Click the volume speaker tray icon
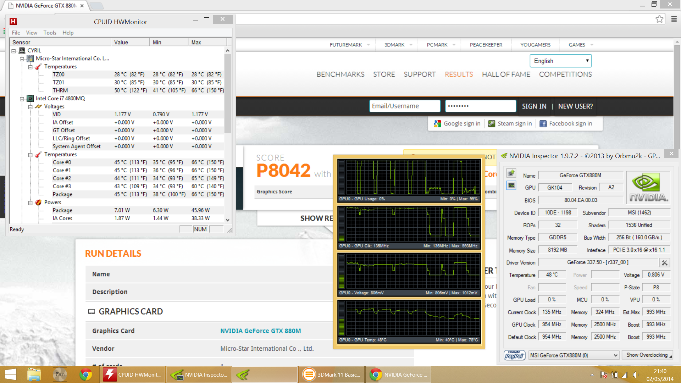Image resolution: width=681 pixels, height=383 pixels. [x=636, y=375]
